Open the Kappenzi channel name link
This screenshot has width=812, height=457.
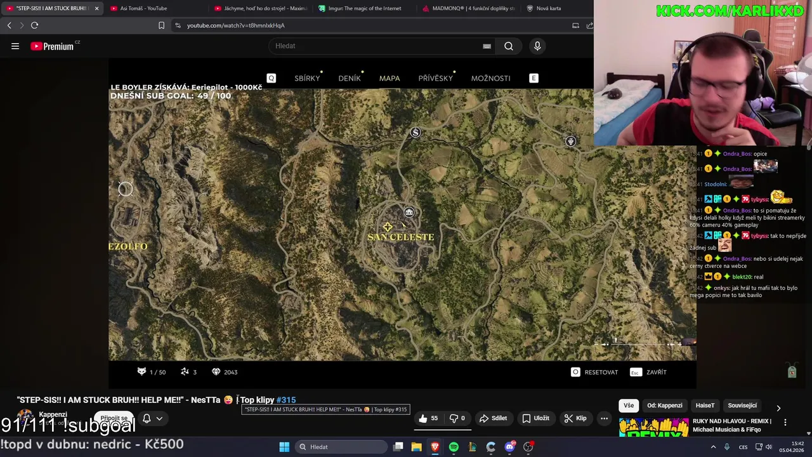(53, 414)
